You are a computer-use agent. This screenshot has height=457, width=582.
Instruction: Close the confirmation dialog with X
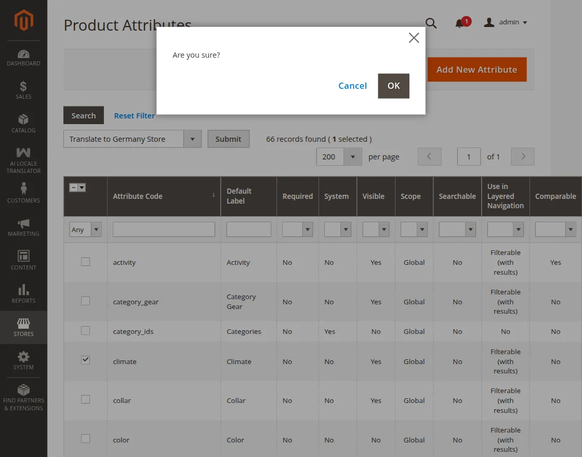pos(414,38)
